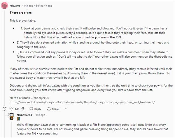
Task: Click NemesIce83's 14h ago timestamp
Action: tap(41, 115)
